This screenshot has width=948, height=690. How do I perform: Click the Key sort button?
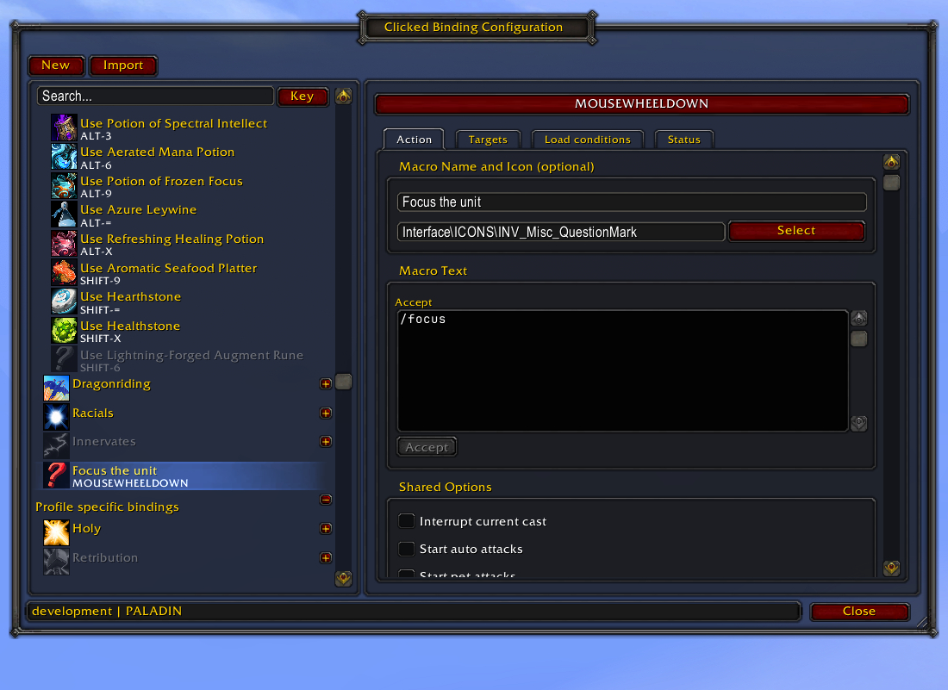click(302, 96)
